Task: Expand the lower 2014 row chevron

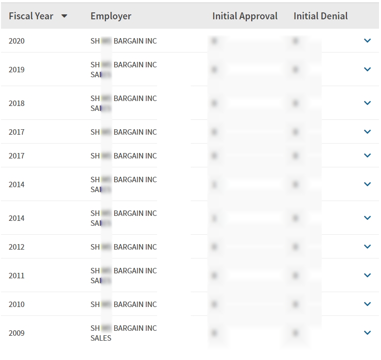Action: pyautogui.click(x=367, y=218)
